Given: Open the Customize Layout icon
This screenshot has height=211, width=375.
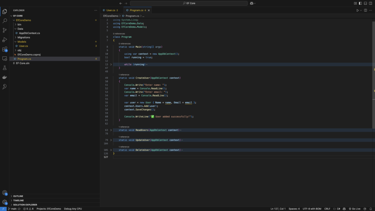Looking at the screenshot, I should 355,3.
